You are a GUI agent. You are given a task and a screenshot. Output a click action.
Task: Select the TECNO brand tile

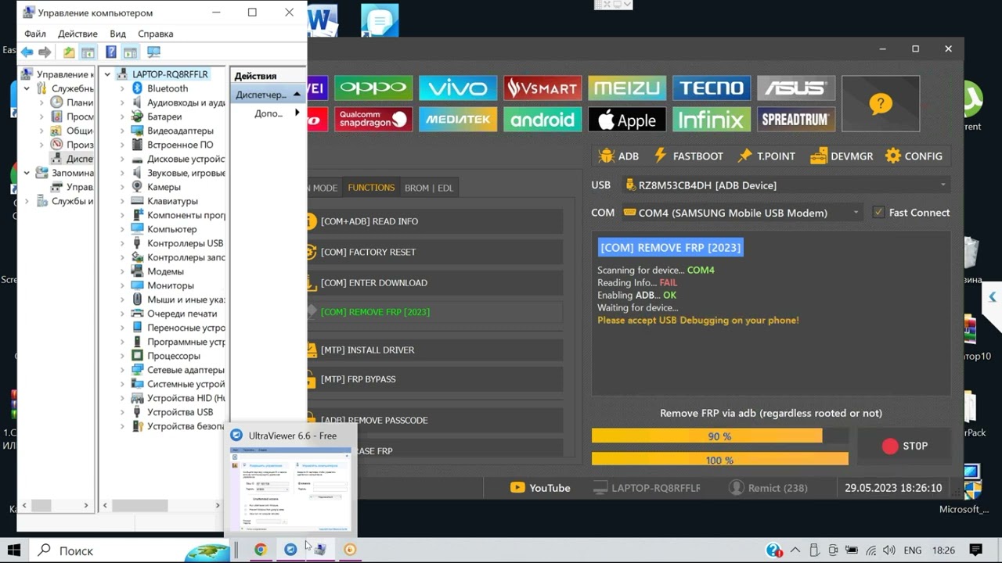pos(712,88)
